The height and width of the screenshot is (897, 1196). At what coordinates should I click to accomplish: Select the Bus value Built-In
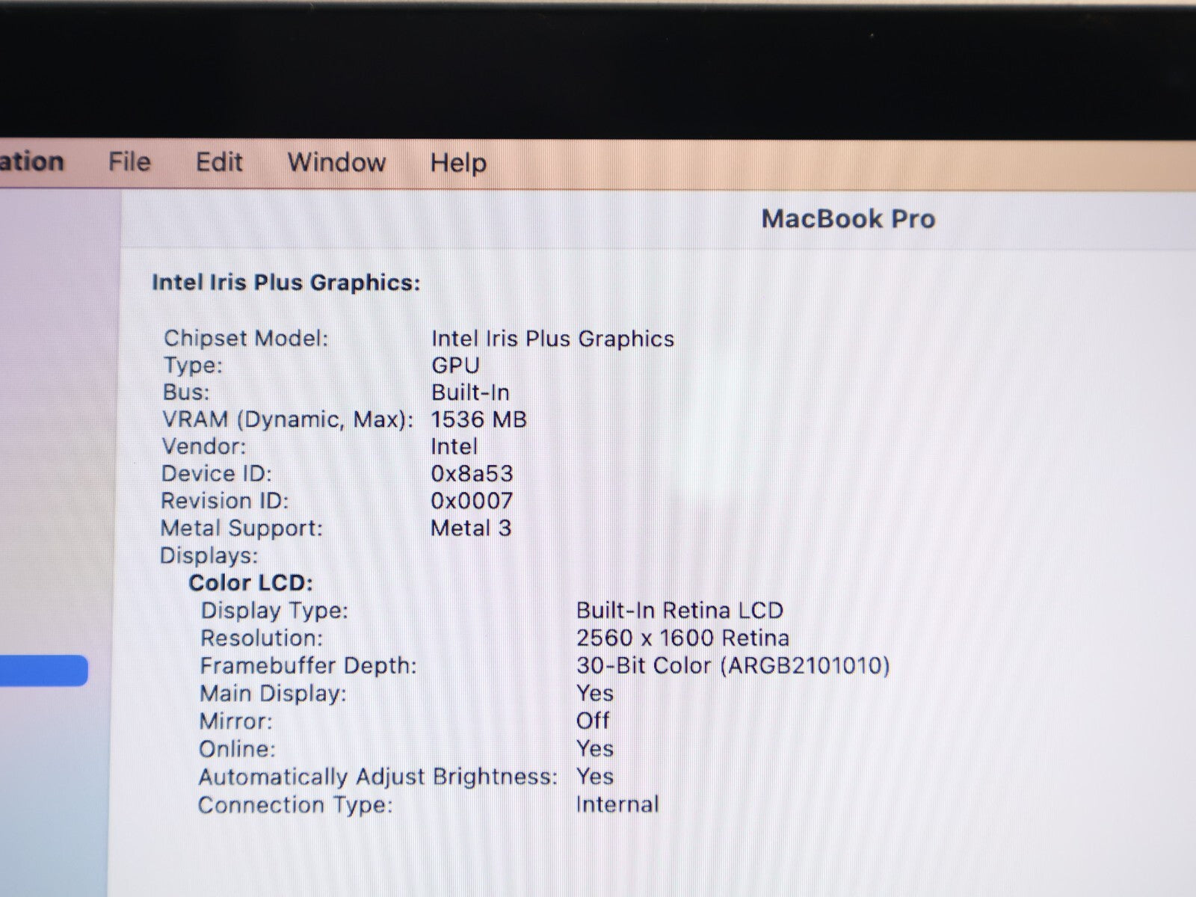tap(470, 392)
